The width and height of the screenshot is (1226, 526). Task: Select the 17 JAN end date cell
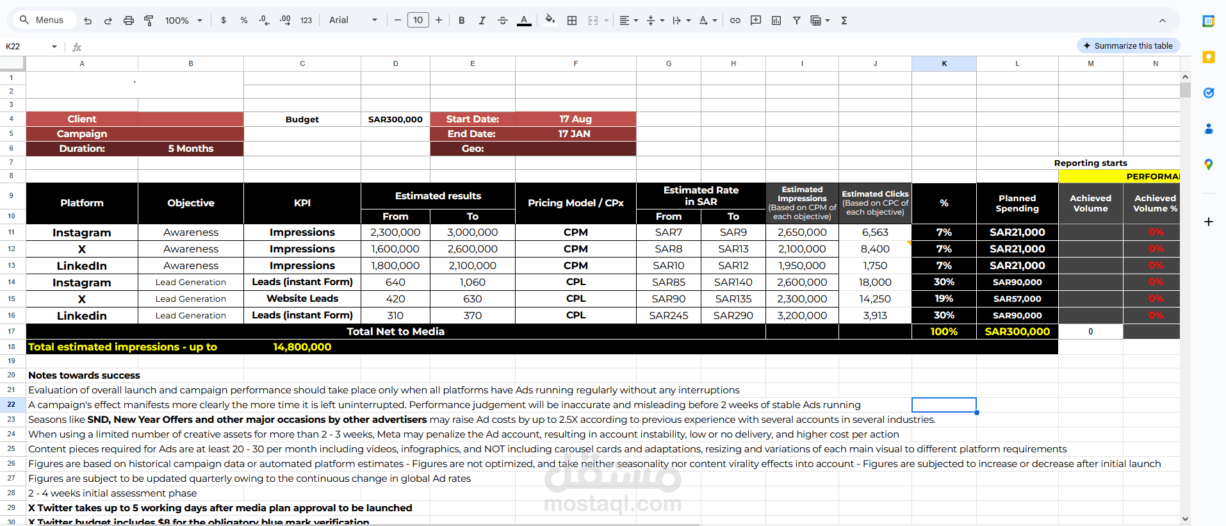576,134
